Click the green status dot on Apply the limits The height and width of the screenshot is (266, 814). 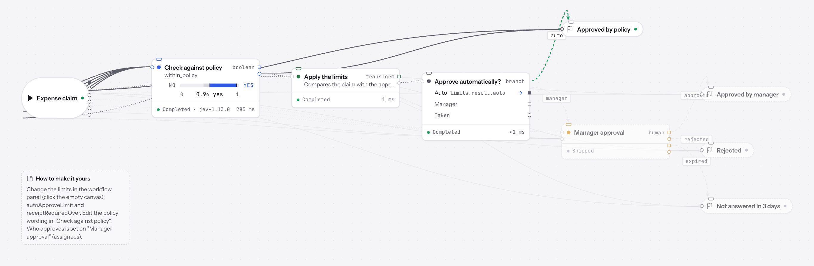(299, 77)
